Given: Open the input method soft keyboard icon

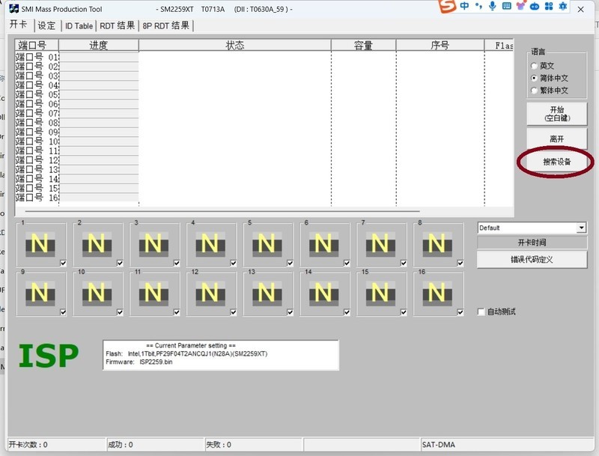Looking at the screenshot, I should pos(507,6).
